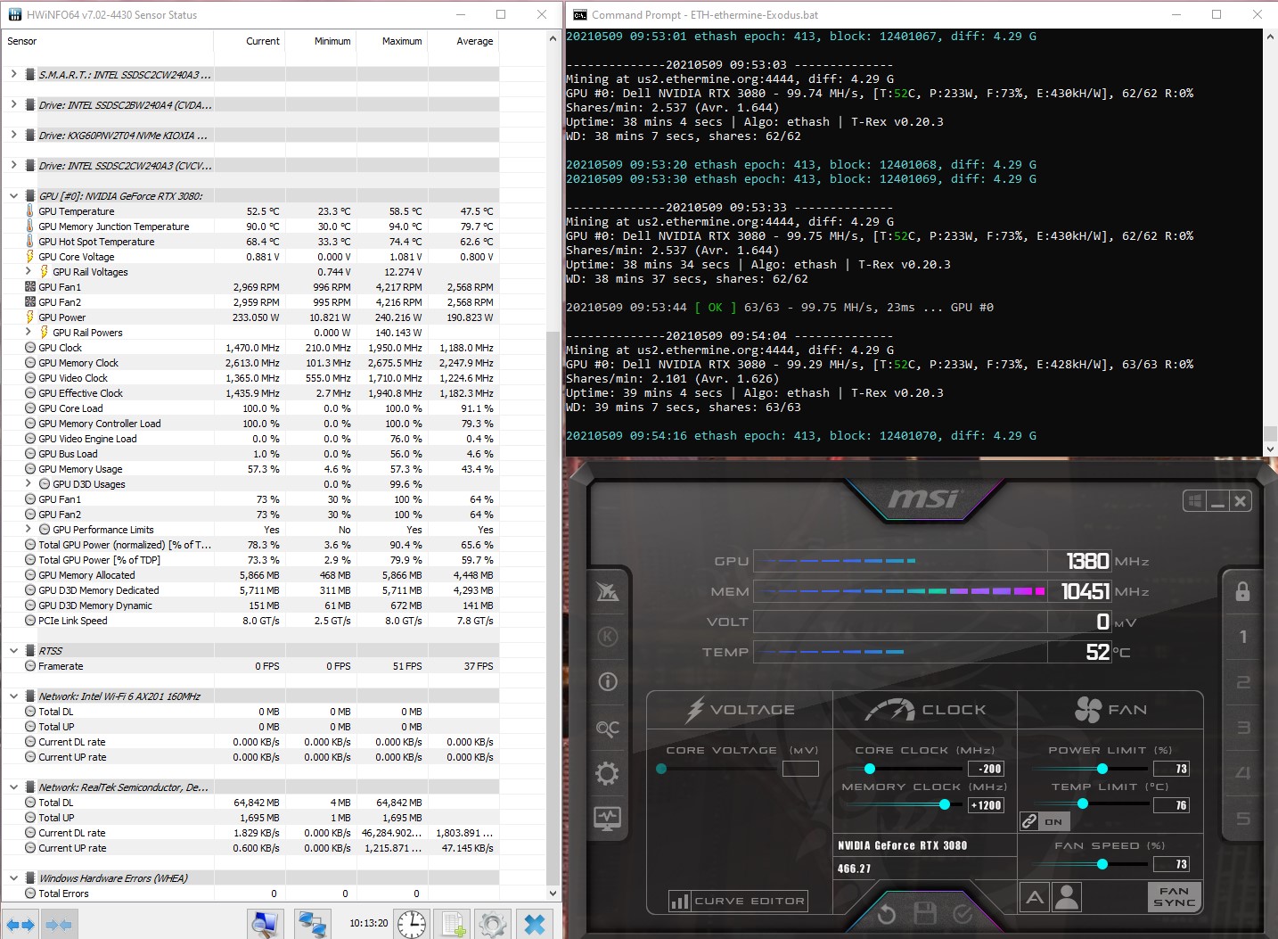
Task: Click the Temp Limit slider handle
Action: (1083, 804)
